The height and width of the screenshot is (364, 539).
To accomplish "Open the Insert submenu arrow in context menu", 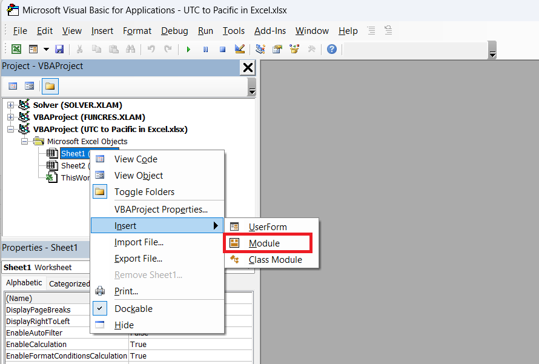I will click(x=216, y=225).
